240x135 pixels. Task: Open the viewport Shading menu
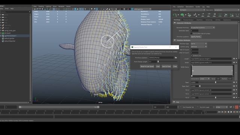pos(41,7)
